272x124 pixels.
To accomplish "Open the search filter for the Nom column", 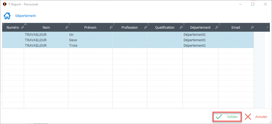I will pos(66,28).
